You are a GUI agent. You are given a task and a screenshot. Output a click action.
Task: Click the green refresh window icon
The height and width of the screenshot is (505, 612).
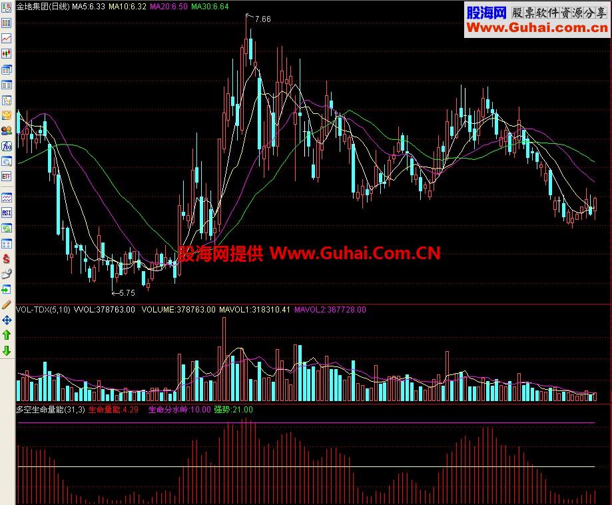pyautogui.click(x=6, y=228)
